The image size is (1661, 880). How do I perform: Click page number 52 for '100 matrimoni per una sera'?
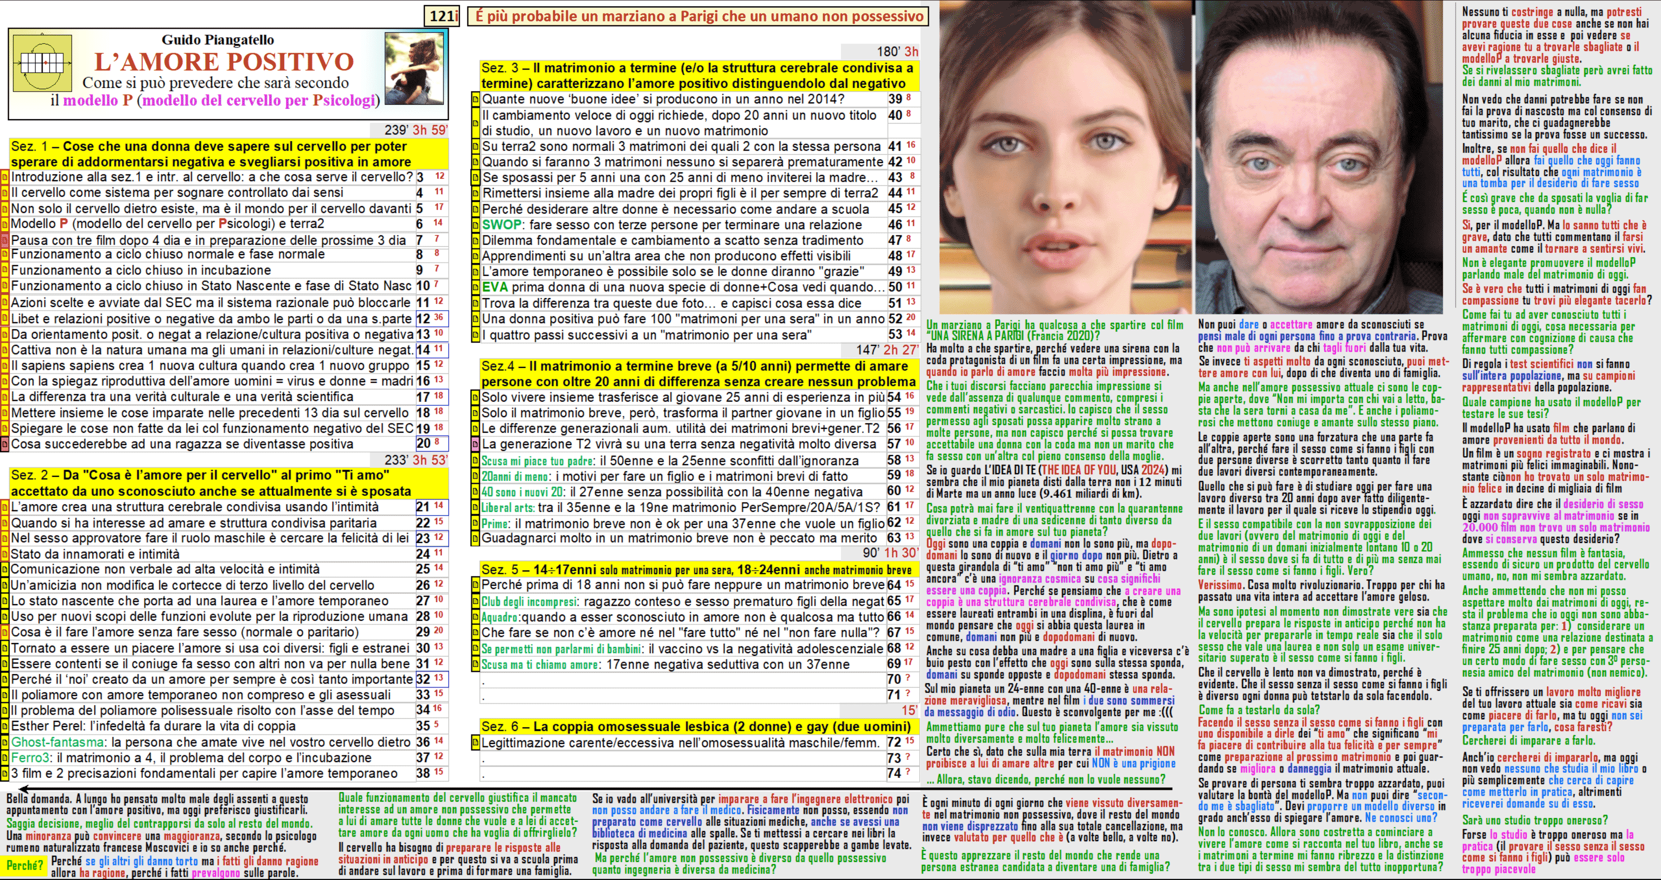(895, 319)
